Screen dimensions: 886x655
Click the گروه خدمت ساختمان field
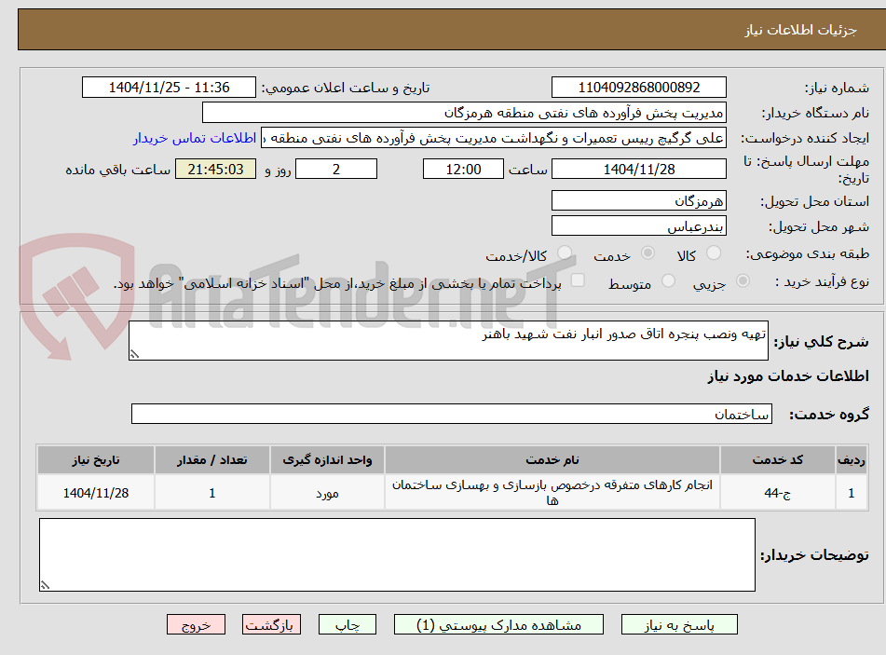452,414
